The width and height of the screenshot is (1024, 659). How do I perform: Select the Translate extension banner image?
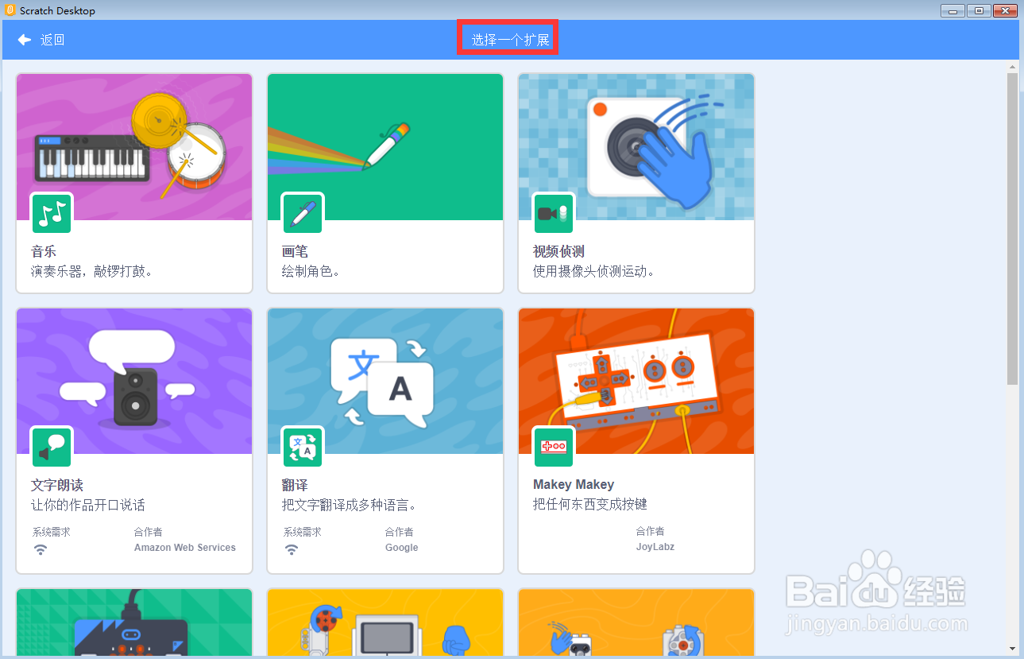pos(385,381)
